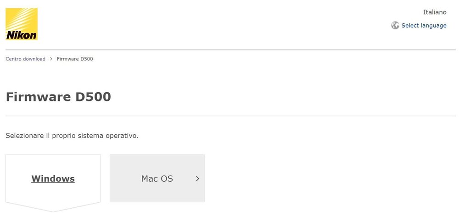Click the Nikon logo
The height and width of the screenshot is (216, 459).
(x=22, y=24)
